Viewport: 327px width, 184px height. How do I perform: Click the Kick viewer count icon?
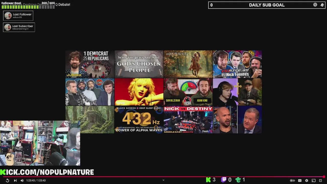click(x=208, y=180)
